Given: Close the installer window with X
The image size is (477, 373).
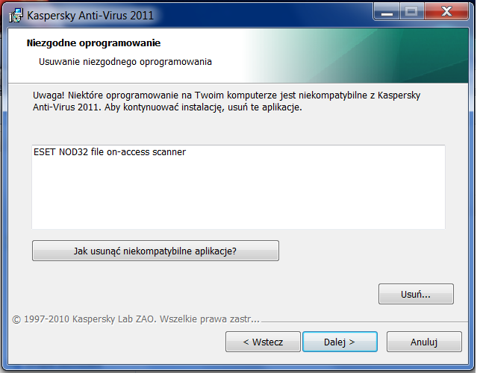Looking at the screenshot, I should pos(446,12).
